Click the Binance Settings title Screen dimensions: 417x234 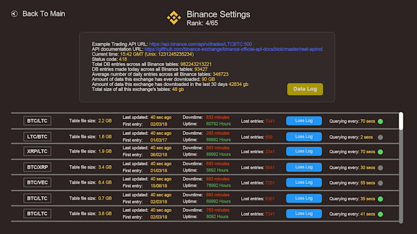tap(218, 14)
